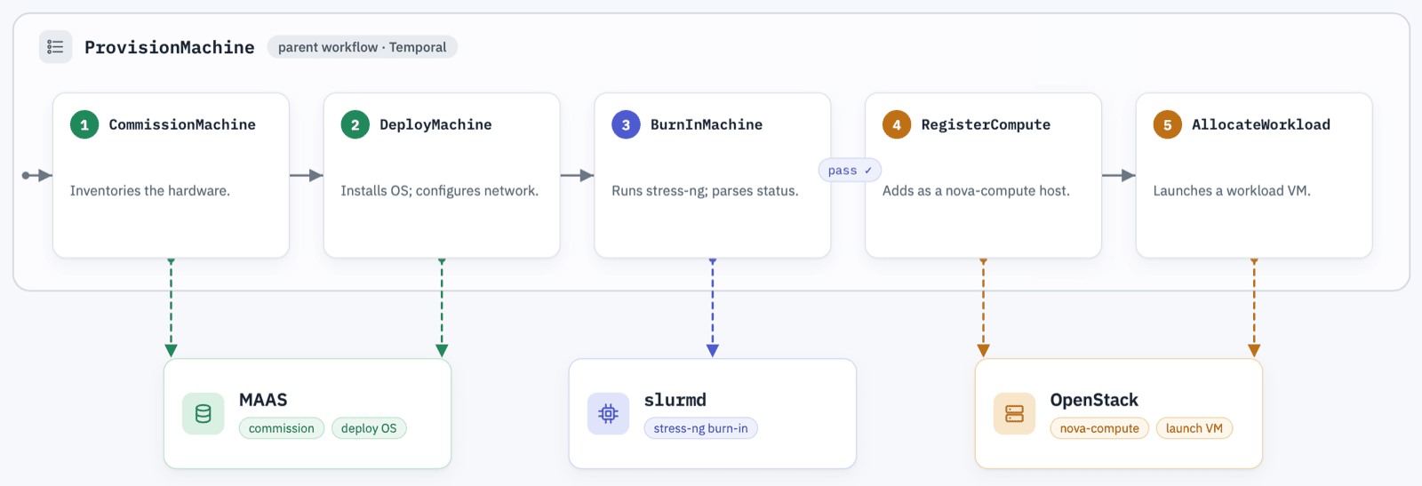1422x486 pixels.
Task: Click the green step 2 circle
Action: tap(355, 124)
